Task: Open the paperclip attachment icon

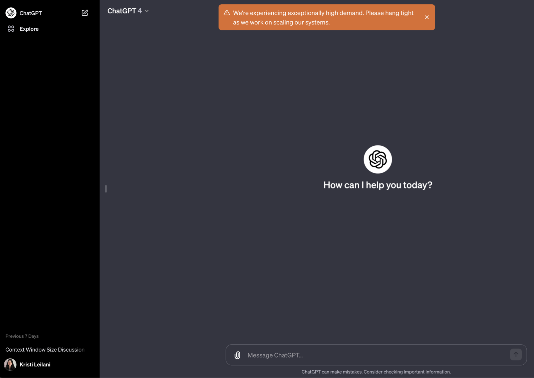Action: (x=237, y=355)
